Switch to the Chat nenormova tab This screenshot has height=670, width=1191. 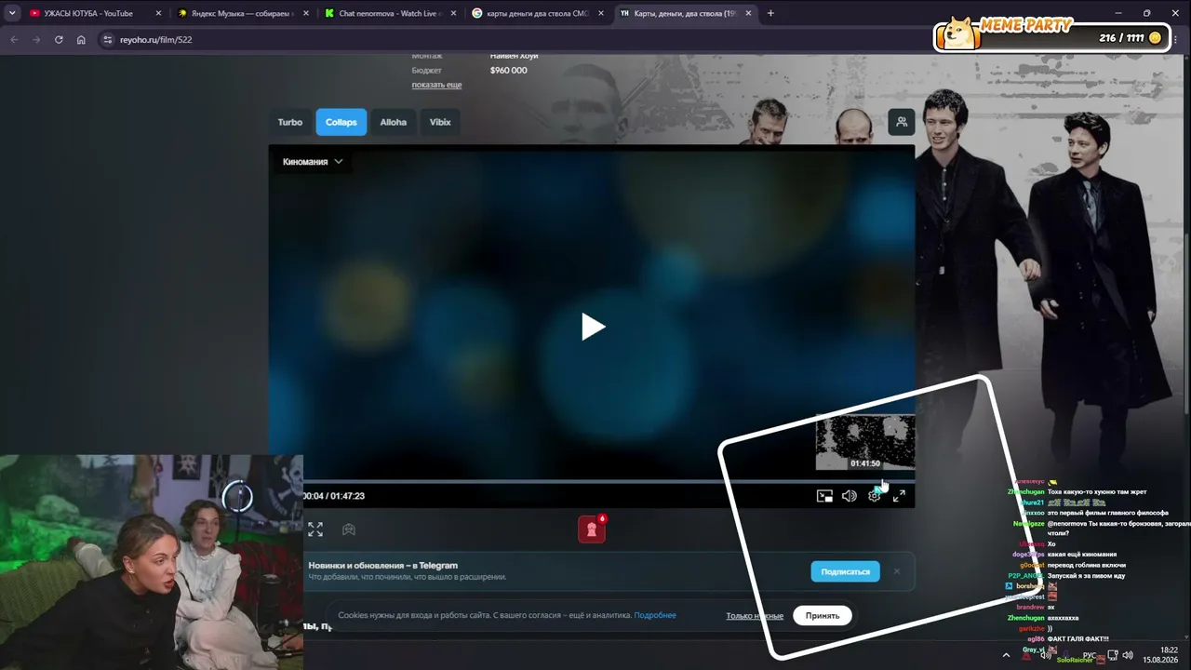click(389, 13)
